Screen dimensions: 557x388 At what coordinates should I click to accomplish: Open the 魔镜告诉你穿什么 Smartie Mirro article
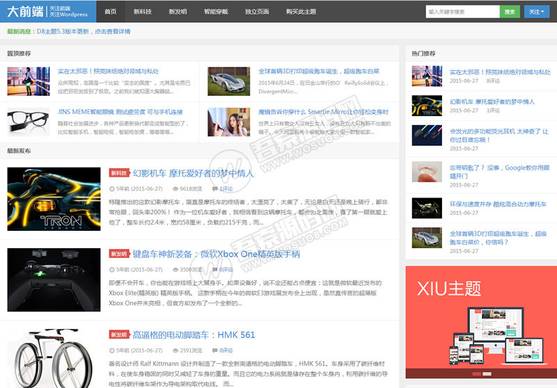point(323,112)
